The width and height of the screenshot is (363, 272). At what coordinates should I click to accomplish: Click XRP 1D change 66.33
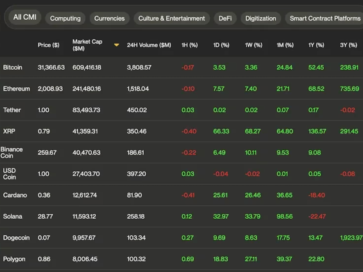coord(221,131)
